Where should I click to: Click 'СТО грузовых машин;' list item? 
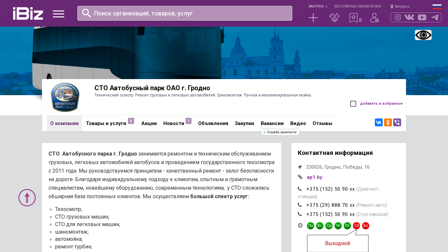[x=82, y=217]
